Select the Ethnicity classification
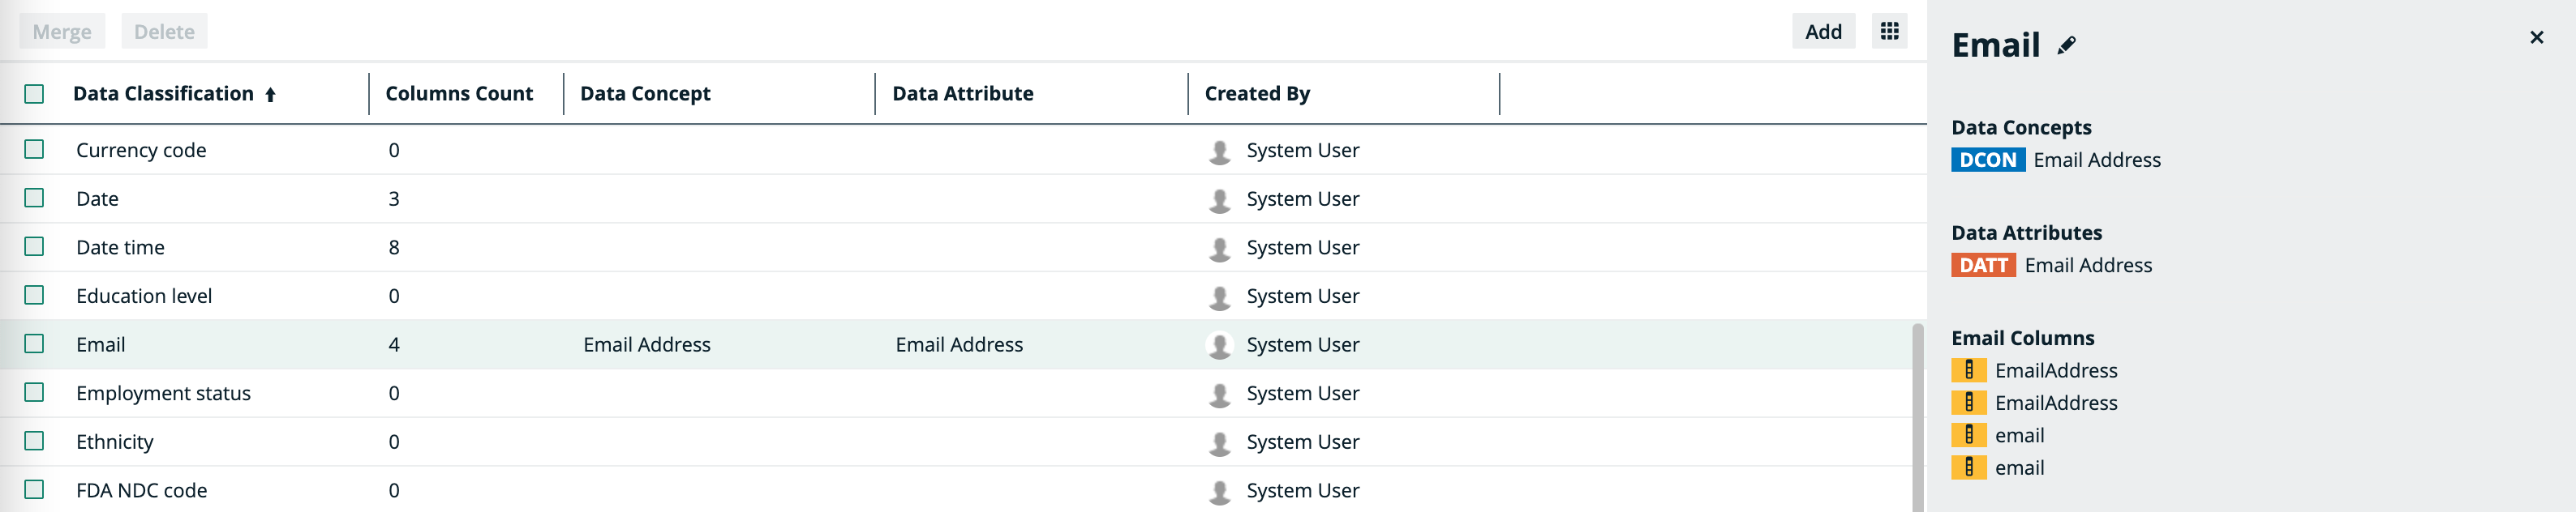Screen dimensions: 2576x512 (115, 442)
